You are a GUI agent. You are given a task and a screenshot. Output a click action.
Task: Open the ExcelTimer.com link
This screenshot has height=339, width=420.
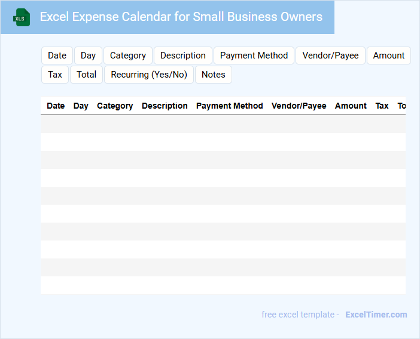(376, 315)
